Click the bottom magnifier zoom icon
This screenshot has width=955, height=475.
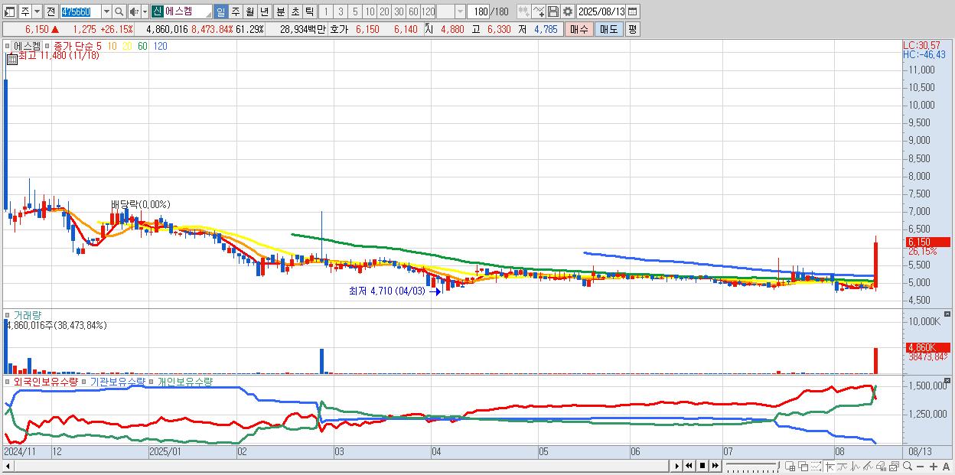click(907, 466)
